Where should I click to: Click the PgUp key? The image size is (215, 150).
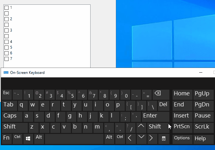204,95
